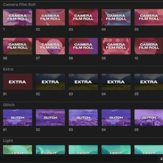Click the Camera Film Roll section header

tap(19, 5)
